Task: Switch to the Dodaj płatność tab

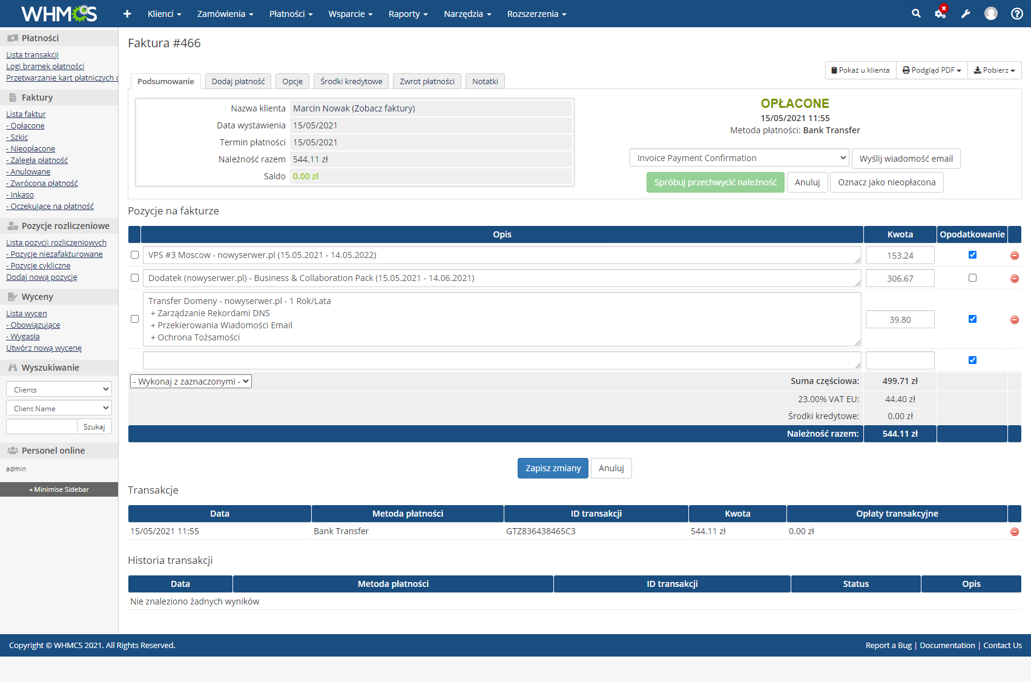Action: (238, 81)
